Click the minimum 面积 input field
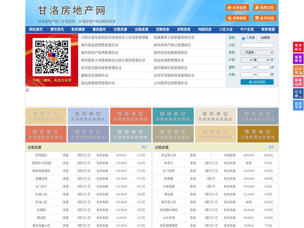 pos(247,67)
